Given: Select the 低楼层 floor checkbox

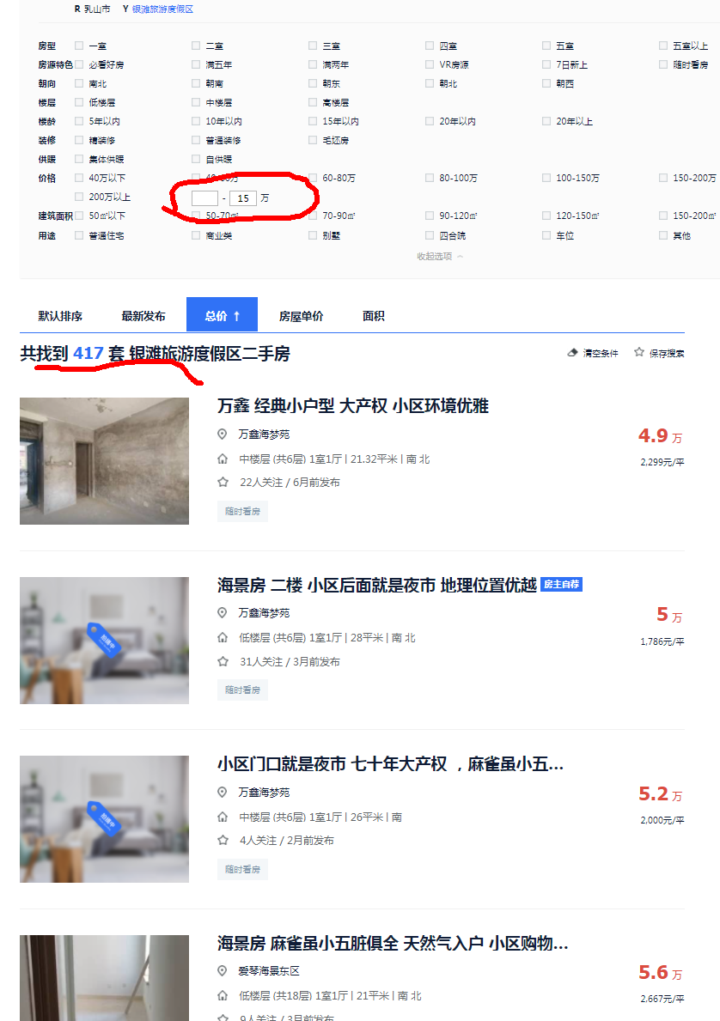Looking at the screenshot, I should [x=79, y=102].
